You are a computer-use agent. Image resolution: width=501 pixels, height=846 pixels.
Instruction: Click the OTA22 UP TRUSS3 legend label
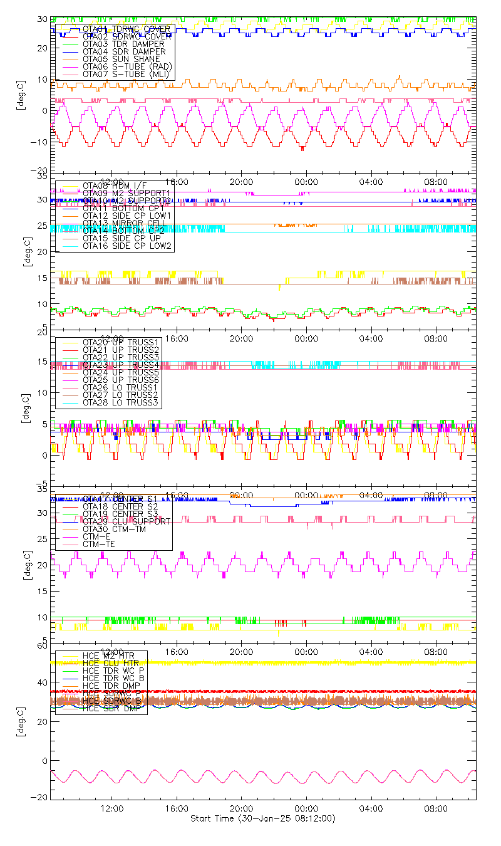[x=121, y=357]
